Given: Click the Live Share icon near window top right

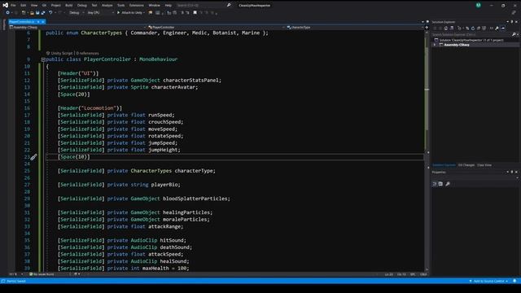Looking at the screenshot, I should [514, 13].
